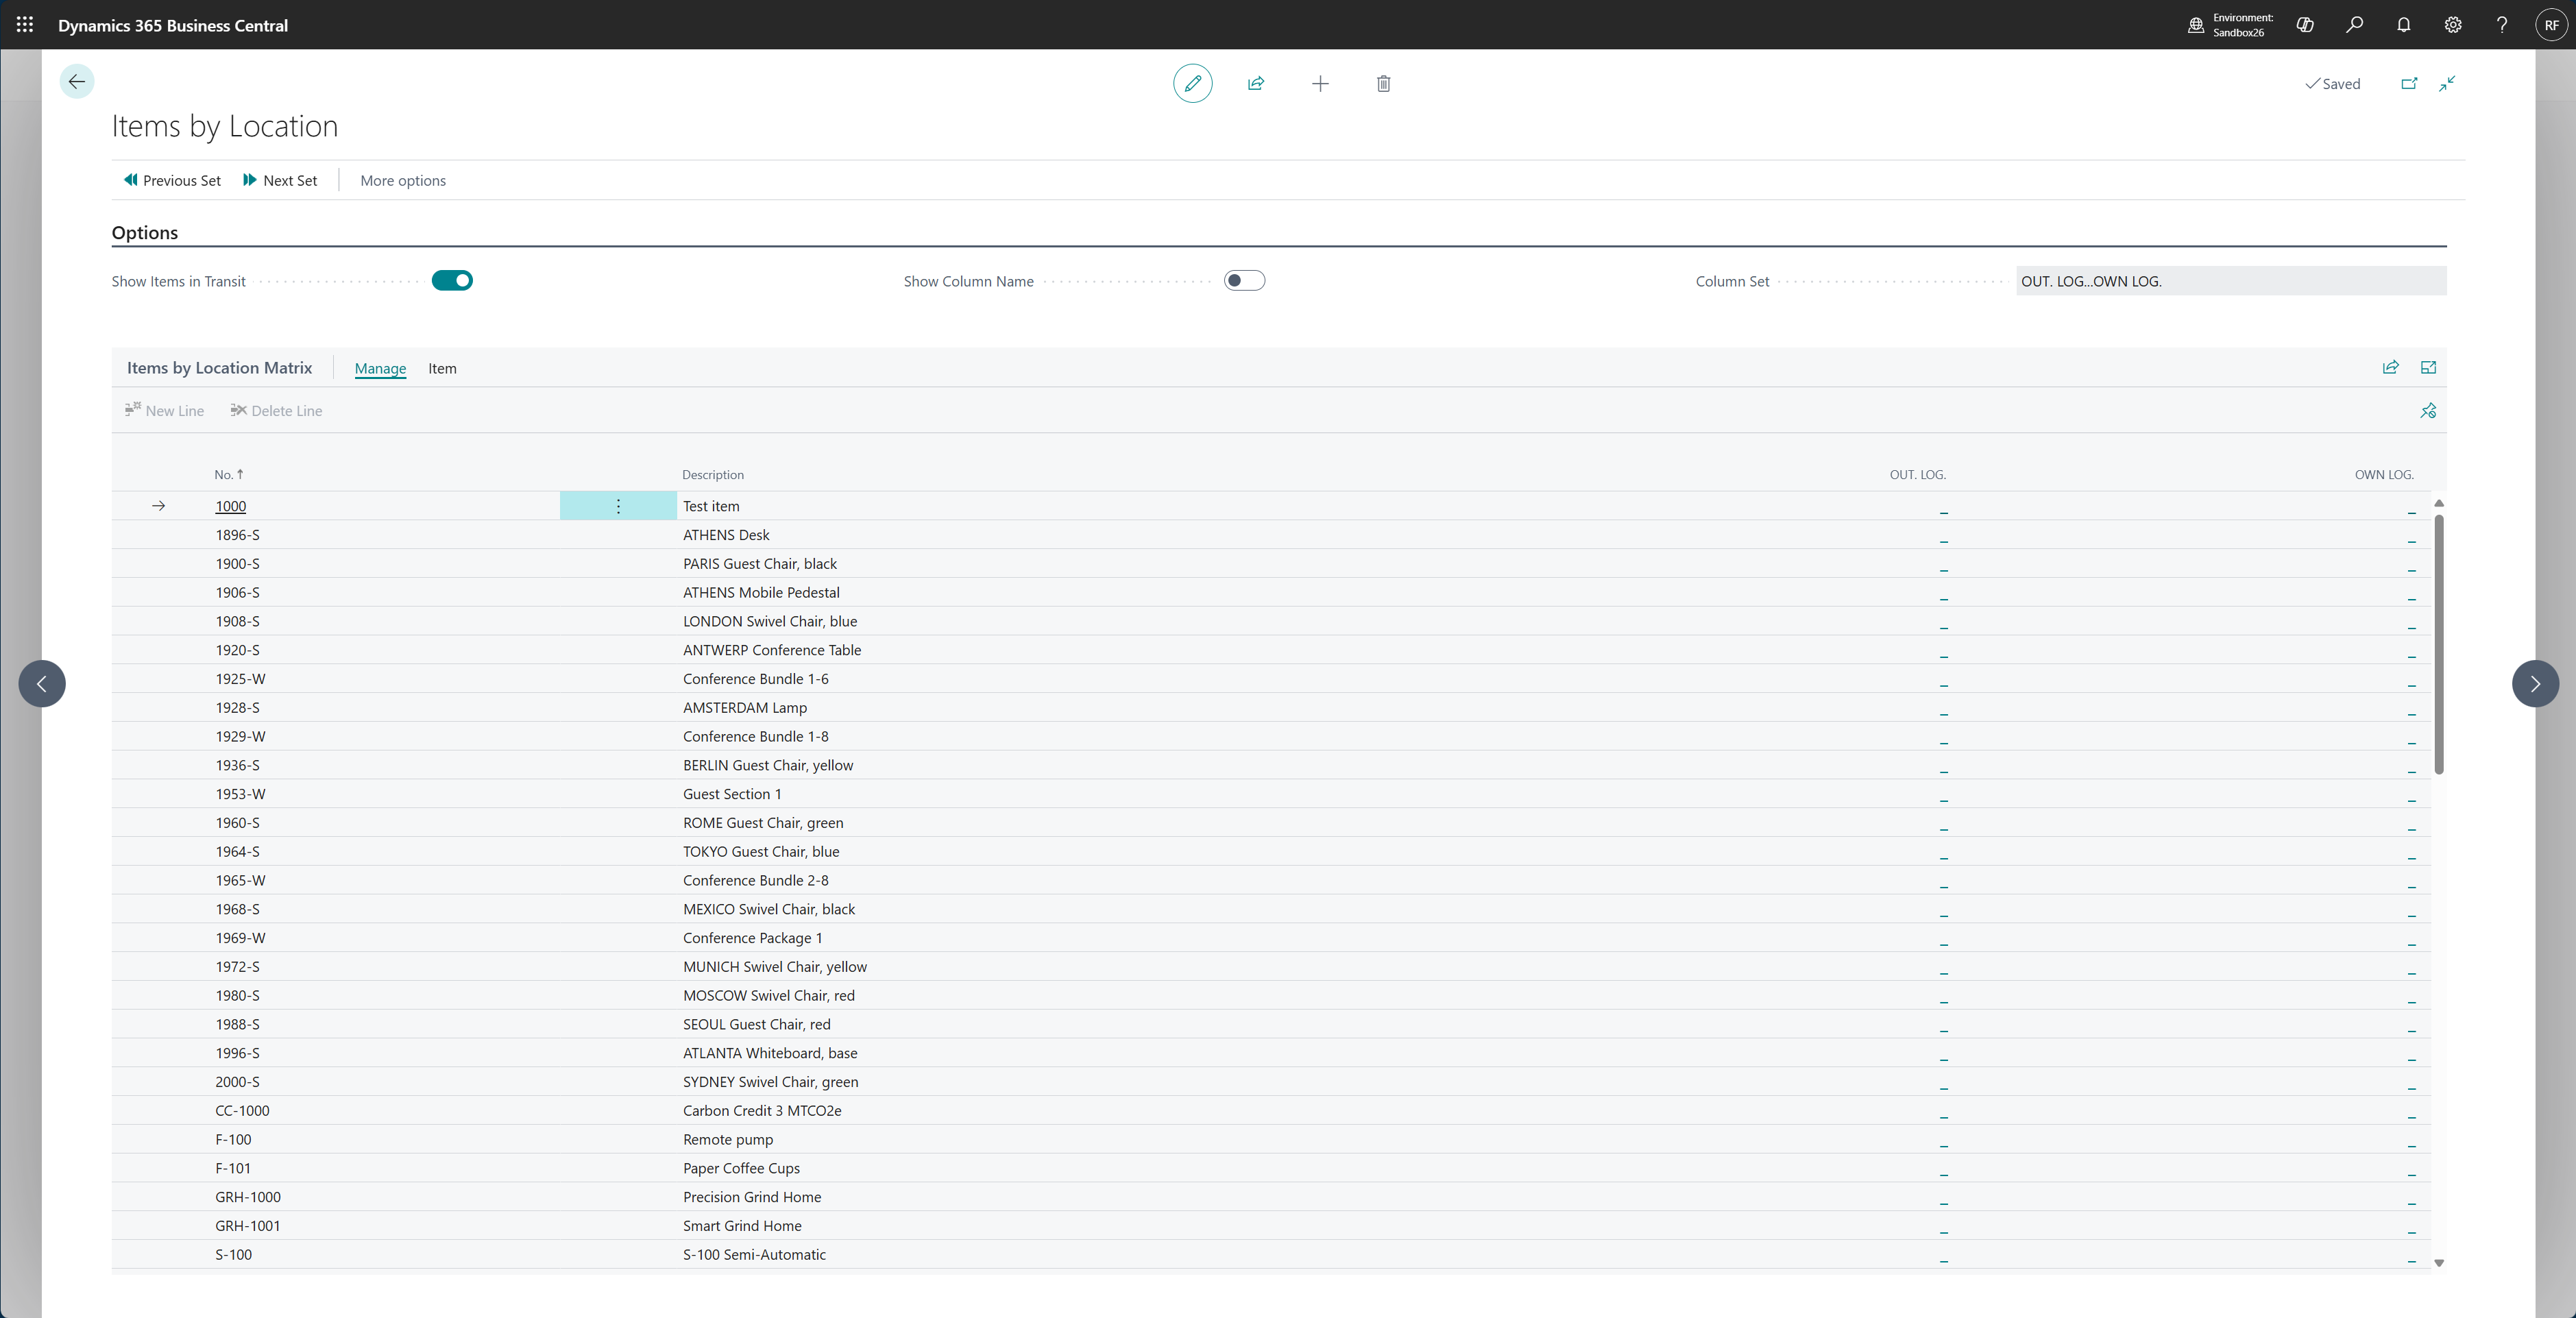Click the Next Set button
This screenshot has height=1318, width=2576.
280,180
